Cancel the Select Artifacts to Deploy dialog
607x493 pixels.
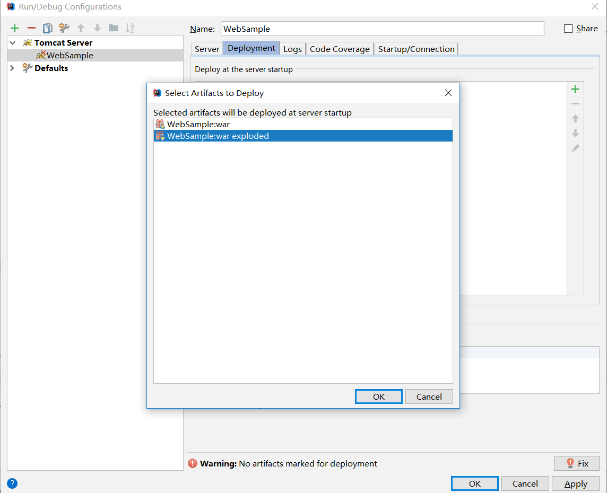coord(429,397)
